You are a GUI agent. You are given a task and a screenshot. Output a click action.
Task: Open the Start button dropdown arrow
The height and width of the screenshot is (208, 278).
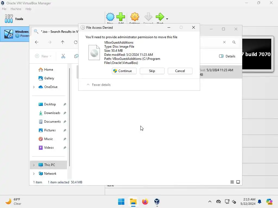point(167,19)
